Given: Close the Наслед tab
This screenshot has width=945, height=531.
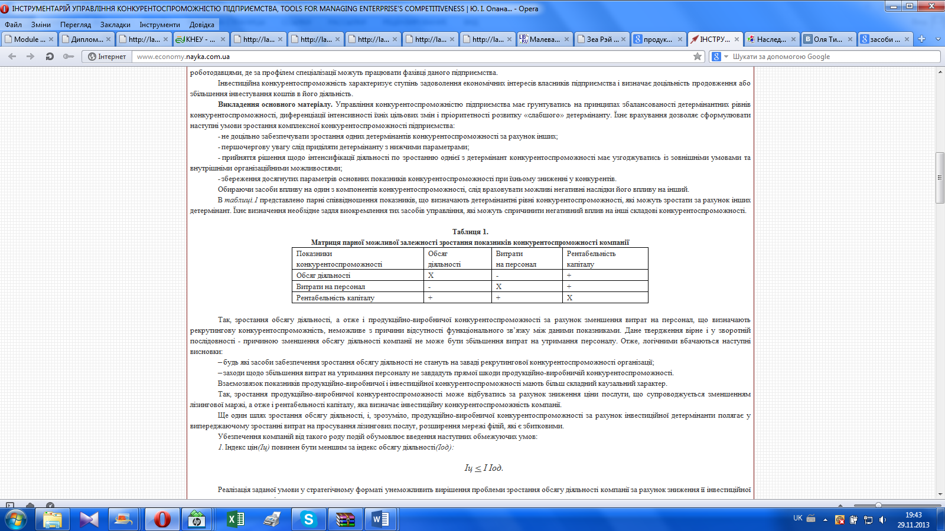Looking at the screenshot, I should (793, 40).
